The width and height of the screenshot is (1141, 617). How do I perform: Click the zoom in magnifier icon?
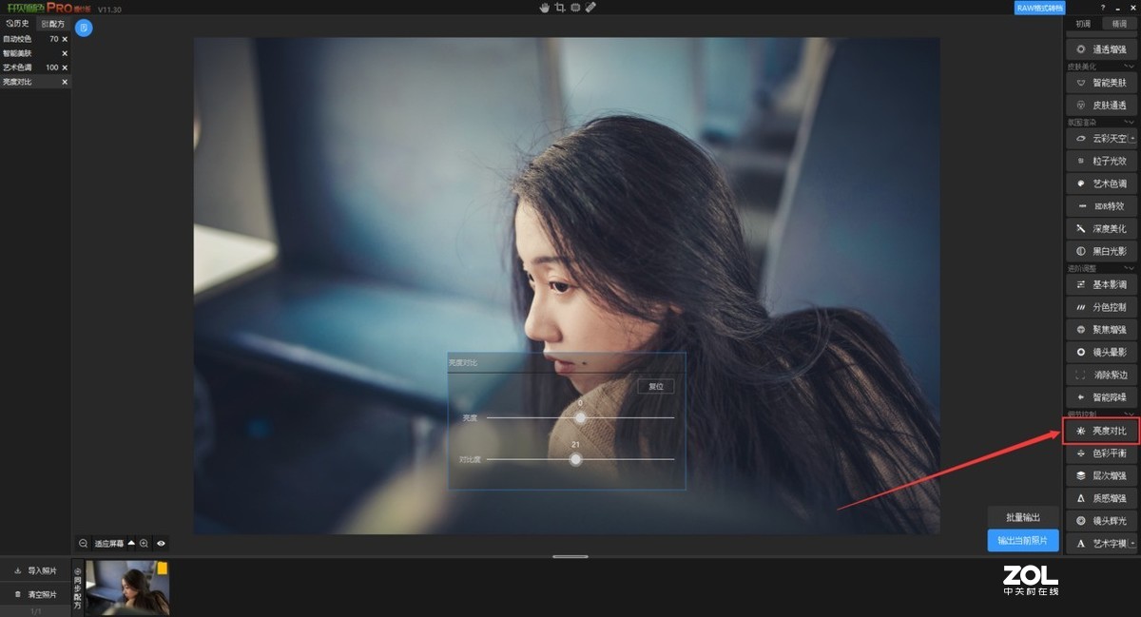(144, 544)
